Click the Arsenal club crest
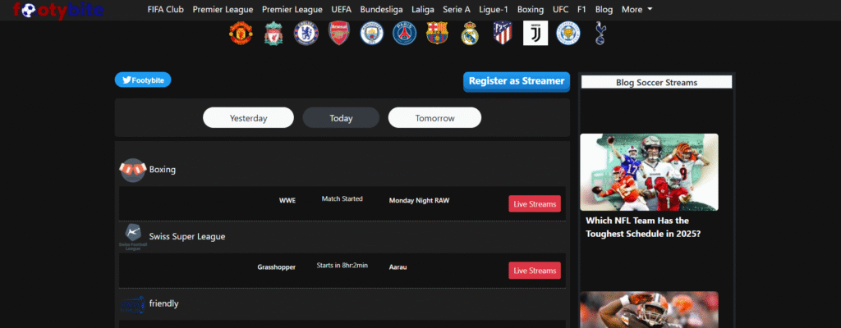 point(339,34)
